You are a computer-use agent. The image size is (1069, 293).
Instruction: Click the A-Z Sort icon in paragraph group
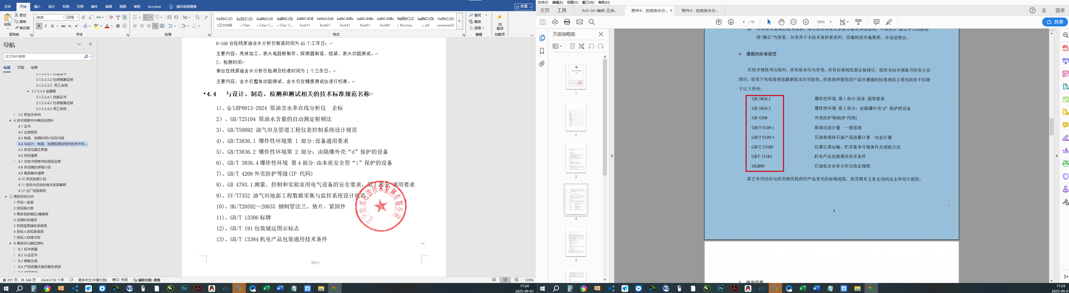197,17
